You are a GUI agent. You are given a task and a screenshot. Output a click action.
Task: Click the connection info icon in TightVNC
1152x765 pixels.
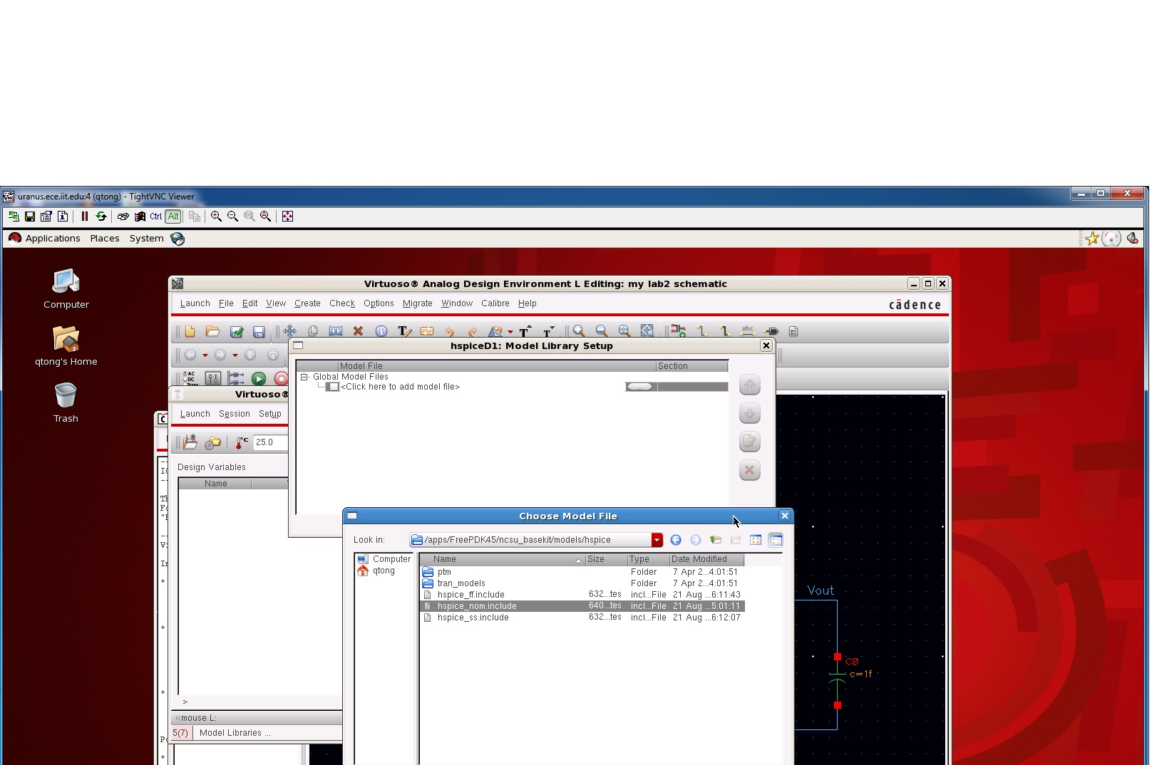pyautogui.click(x=63, y=217)
